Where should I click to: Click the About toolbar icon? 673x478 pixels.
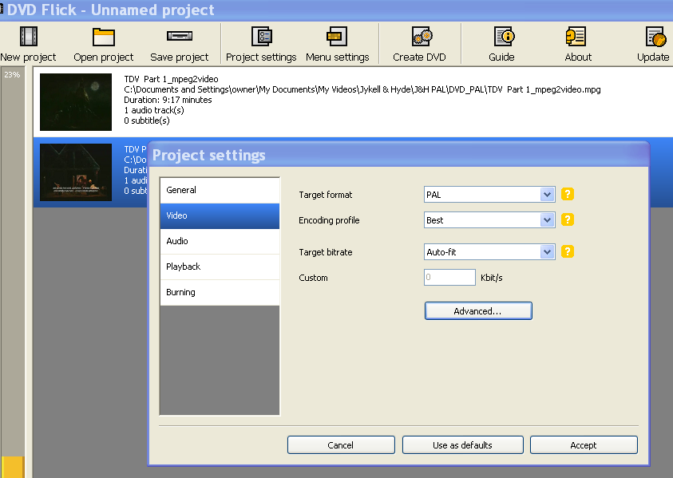point(576,37)
